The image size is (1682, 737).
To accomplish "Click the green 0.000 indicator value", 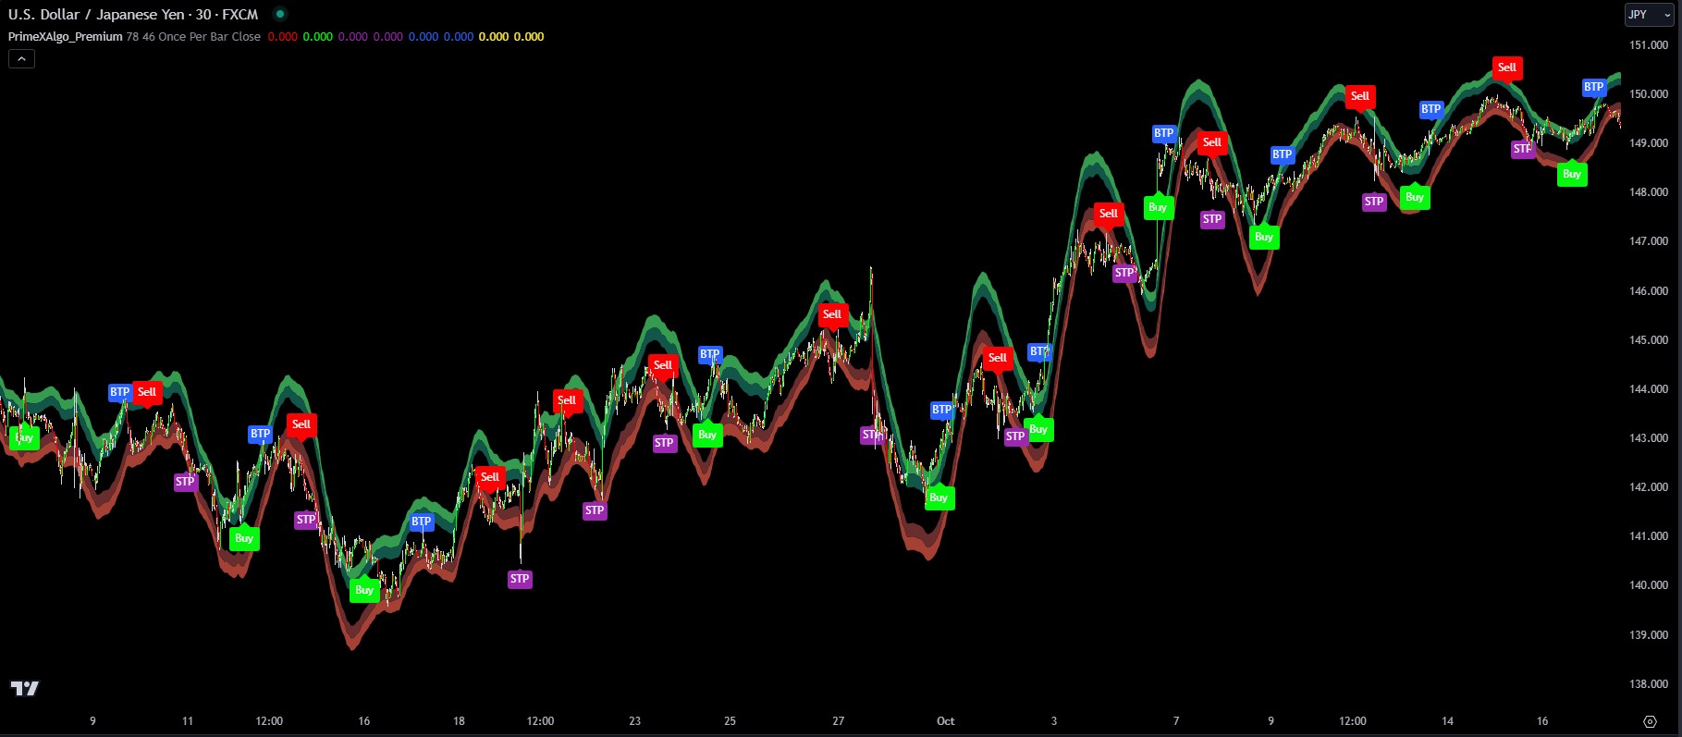I will (318, 37).
